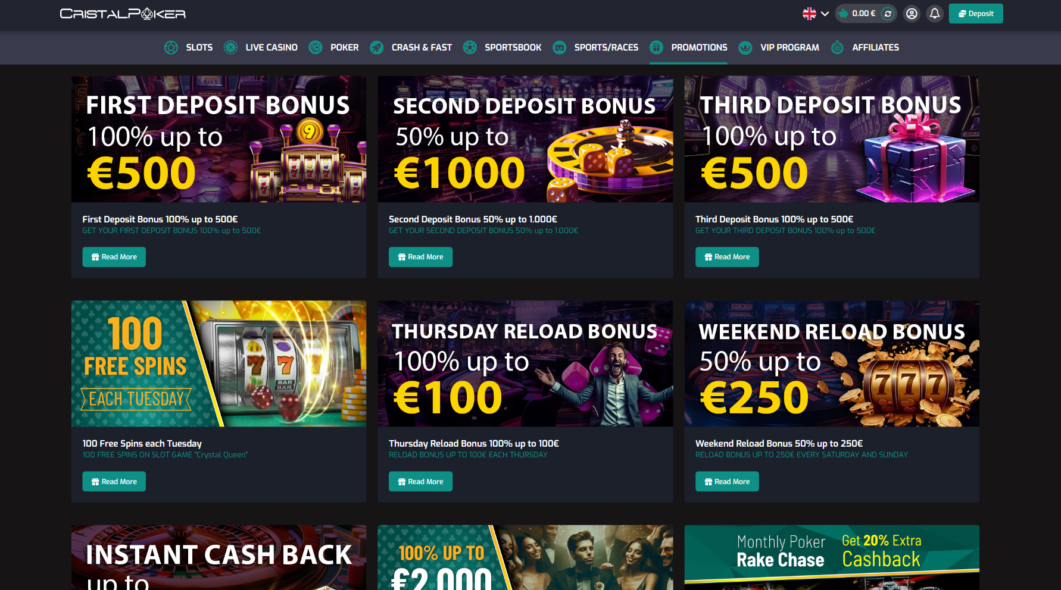Click the Crash & Fast rocket icon
The height and width of the screenshot is (590, 1061).
[376, 48]
